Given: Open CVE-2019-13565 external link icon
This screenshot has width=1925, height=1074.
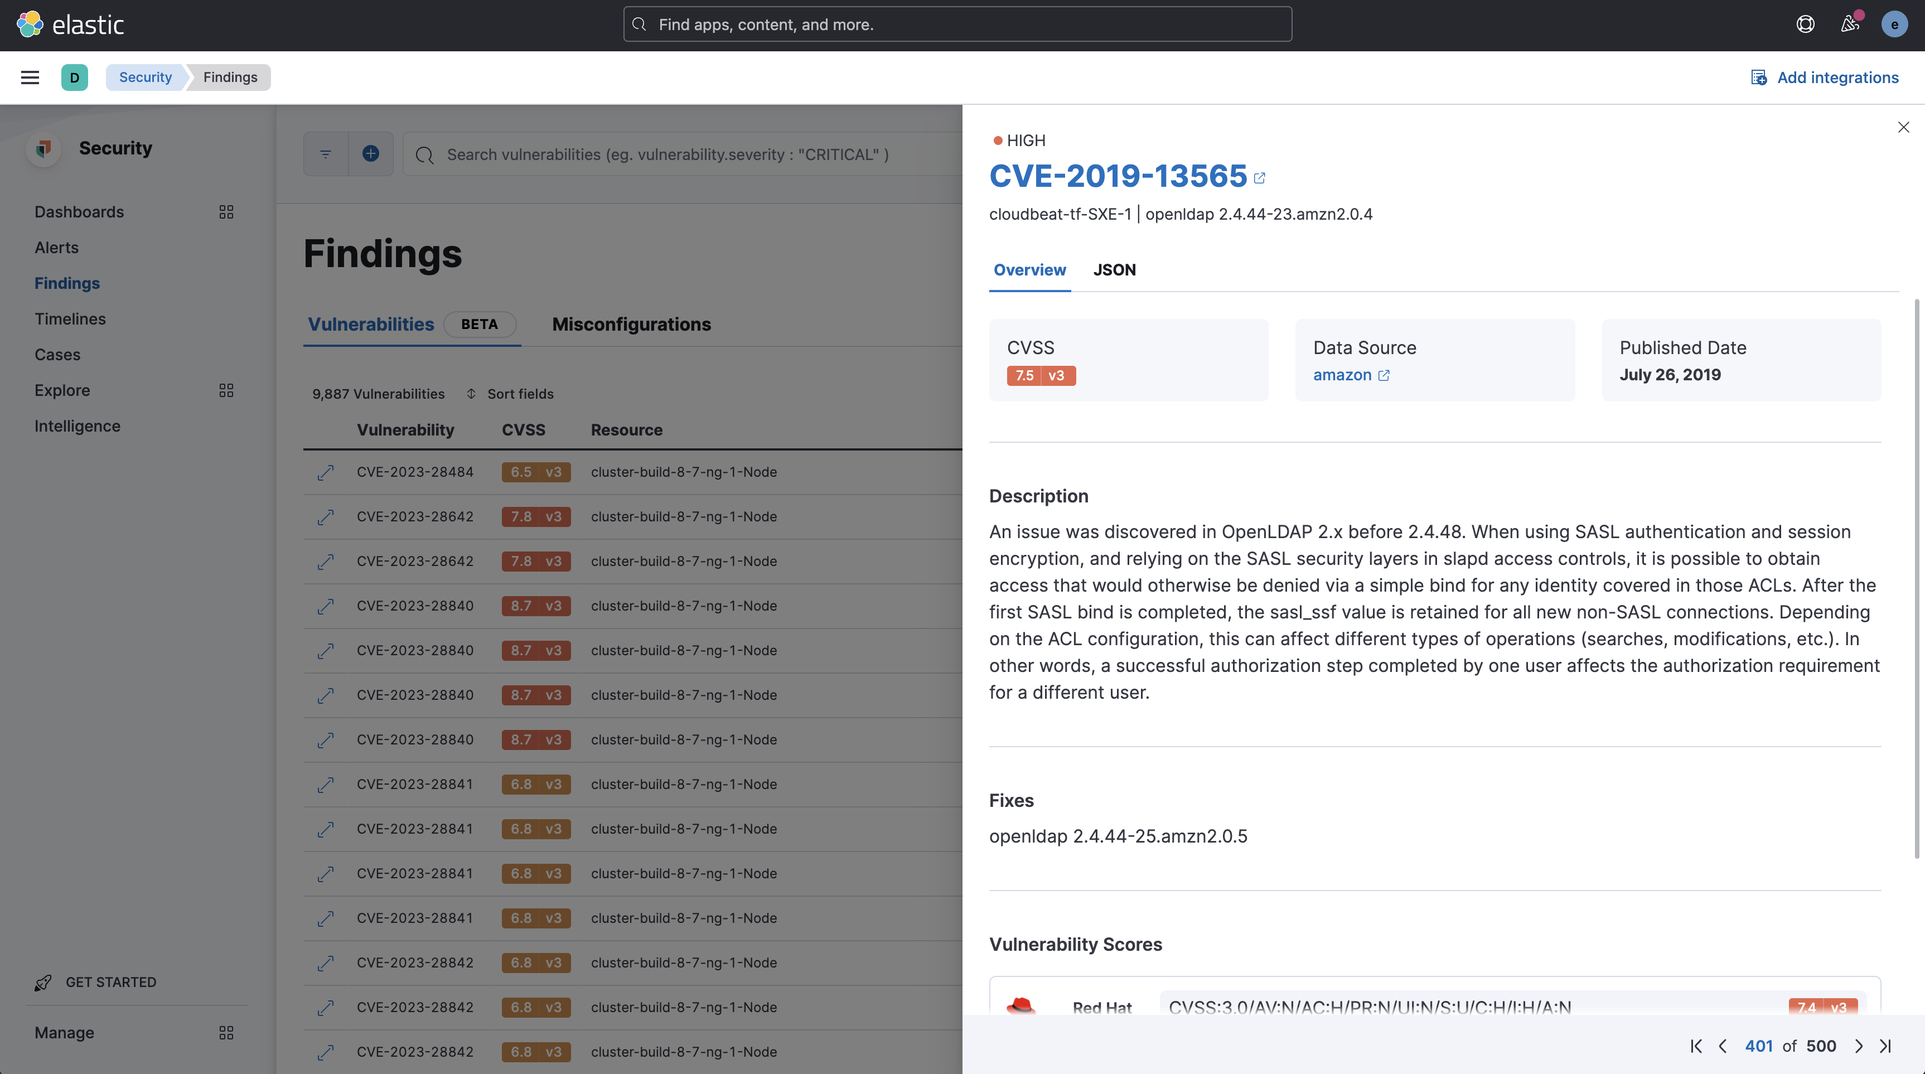Looking at the screenshot, I should (x=1259, y=178).
